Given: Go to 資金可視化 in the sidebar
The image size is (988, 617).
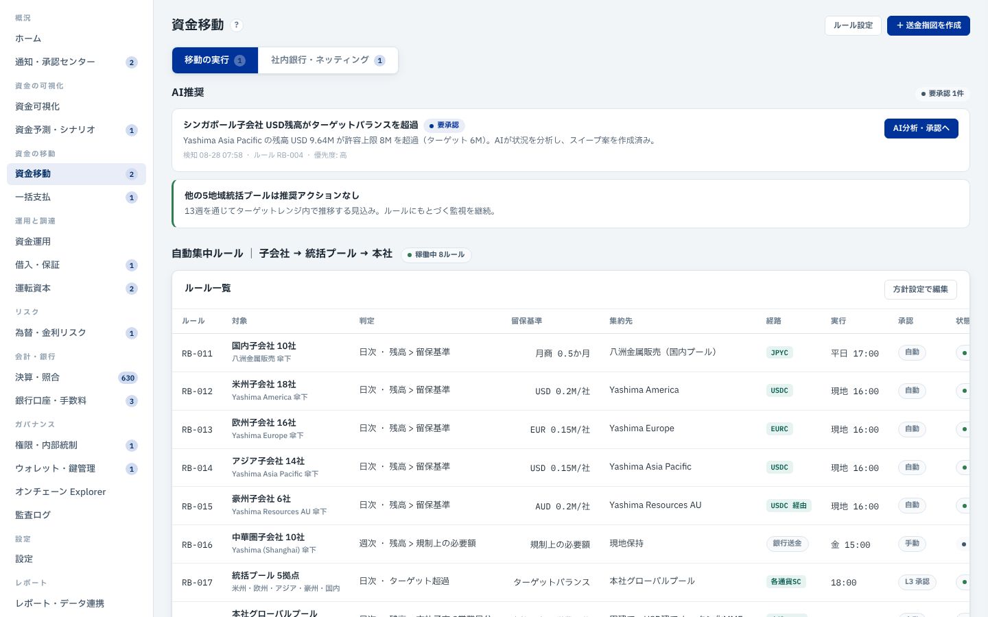Looking at the screenshot, I should coord(76,106).
